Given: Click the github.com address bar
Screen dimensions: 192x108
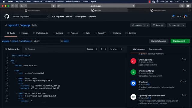Looking at the screenshot, I should pyautogui.click(x=96, y=6).
